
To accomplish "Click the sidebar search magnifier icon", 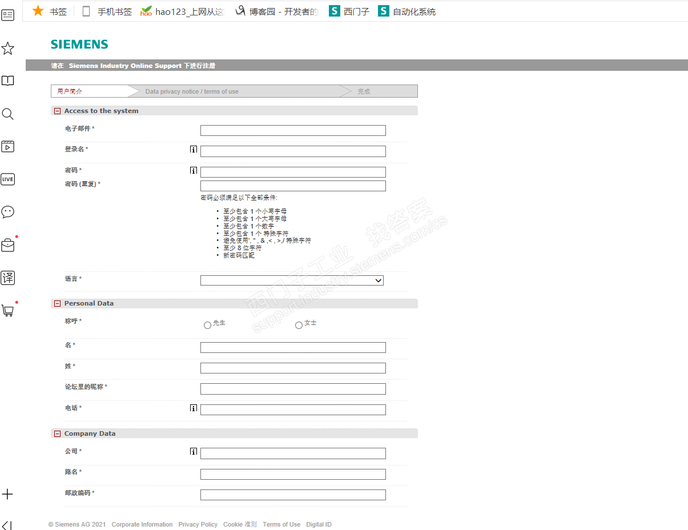I will click(7, 114).
